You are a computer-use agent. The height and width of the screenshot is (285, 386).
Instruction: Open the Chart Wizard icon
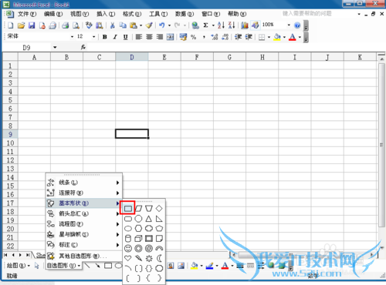tap(245, 25)
